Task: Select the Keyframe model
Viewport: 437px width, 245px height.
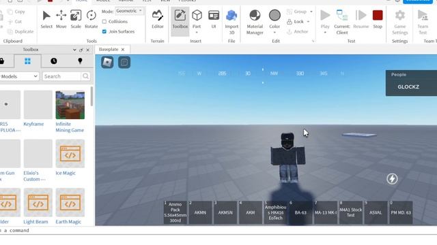Action: point(38,109)
